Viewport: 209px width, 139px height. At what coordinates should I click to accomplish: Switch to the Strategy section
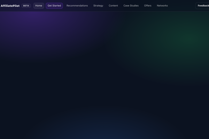pyautogui.click(x=98, y=6)
